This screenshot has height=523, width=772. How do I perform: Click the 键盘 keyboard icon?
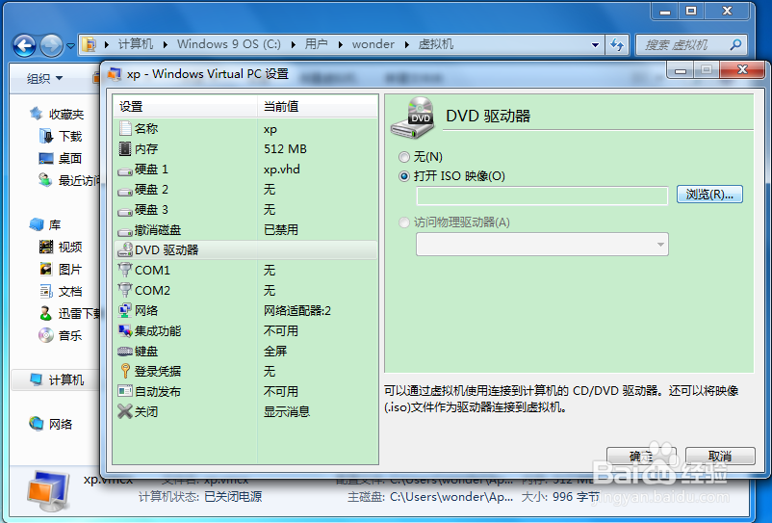(x=125, y=352)
